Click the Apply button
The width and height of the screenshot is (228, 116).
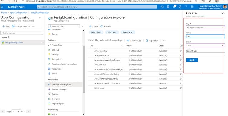pos(192,60)
